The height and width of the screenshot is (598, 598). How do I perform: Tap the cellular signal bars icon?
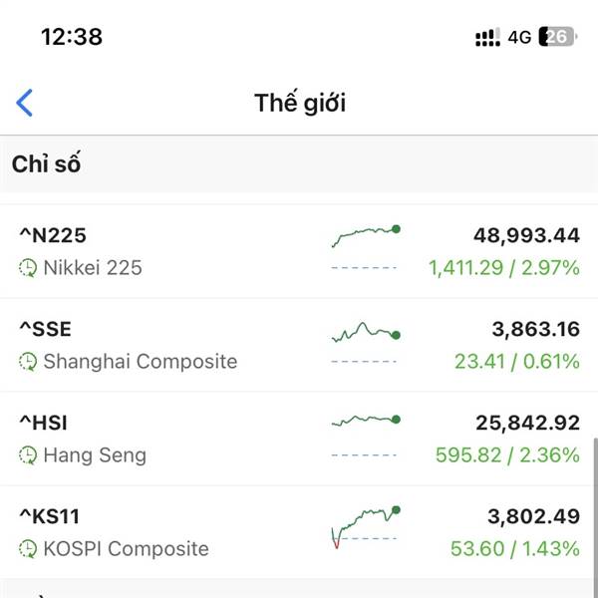(x=487, y=38)
